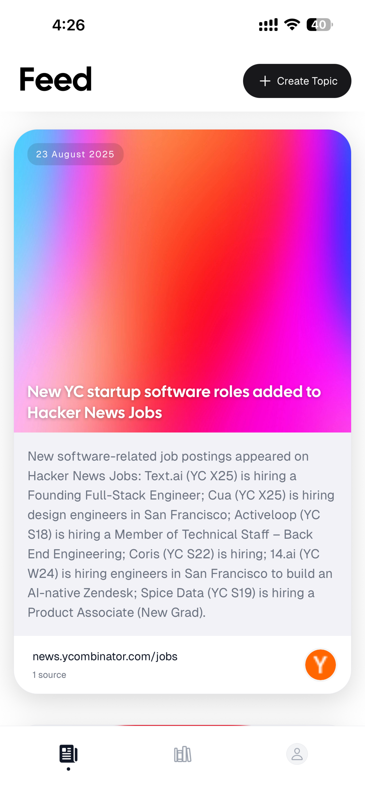This screenshot has height=794, width=365.
Task: Open the news.ycombinator.com/jobs link
Action: (x=105, y=656)
